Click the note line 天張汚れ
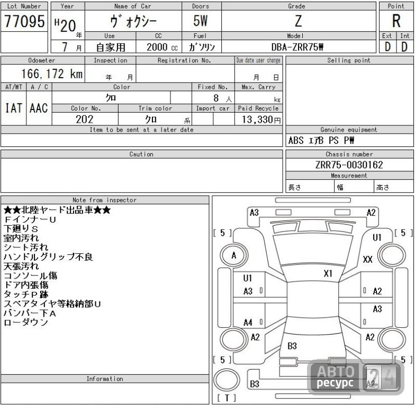Image resolution: width=415 pixels, height=406 pixels. pyautogui.click(x=21, y=266)
